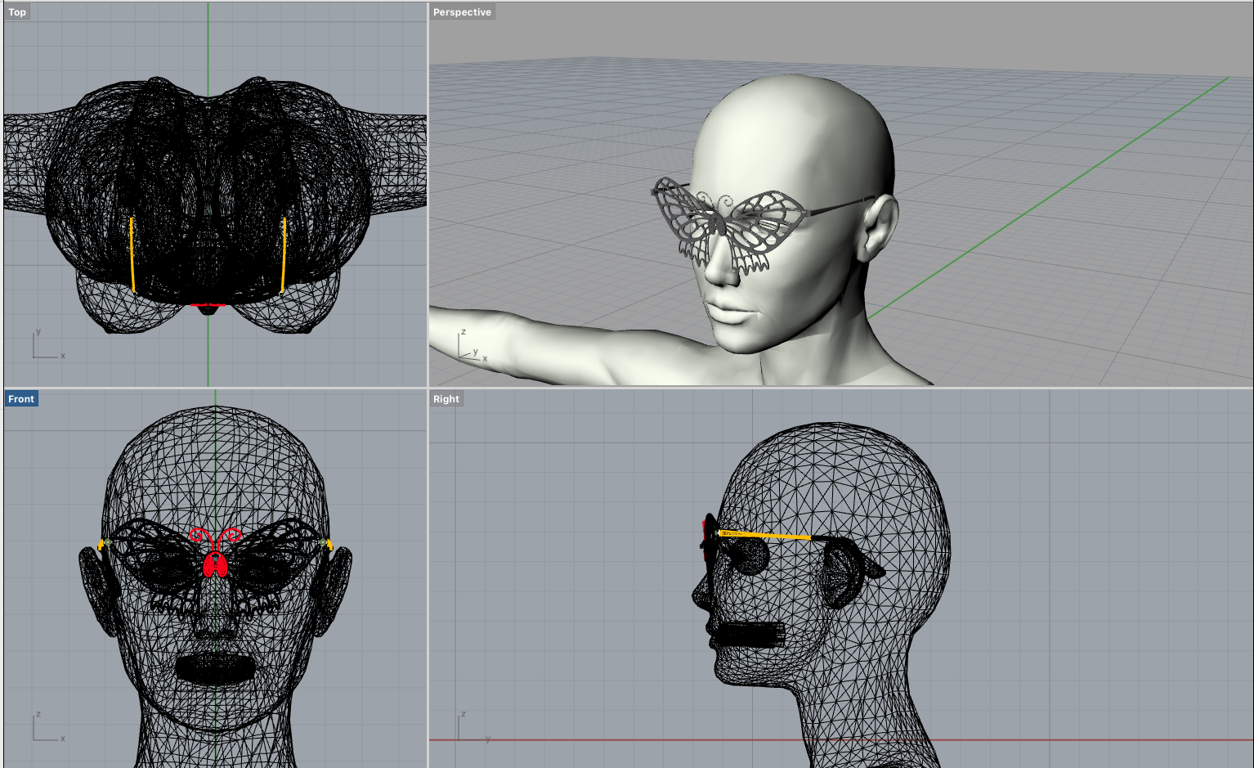Activate the Front viewport label
1254x768 pixels.
[21, 398]
